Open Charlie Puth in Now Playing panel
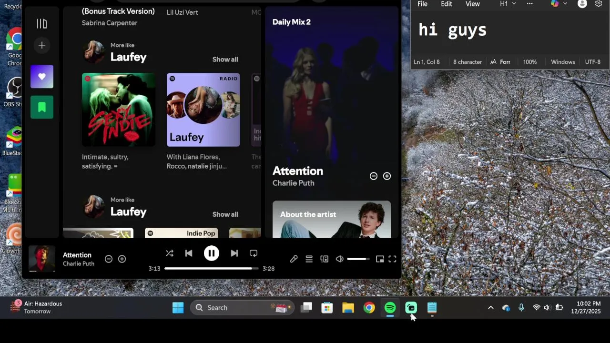 pyautogui.click(x=294, y=183)
